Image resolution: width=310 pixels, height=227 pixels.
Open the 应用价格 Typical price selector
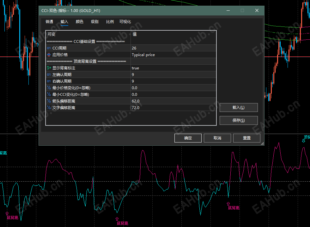[x=173, y=55]
